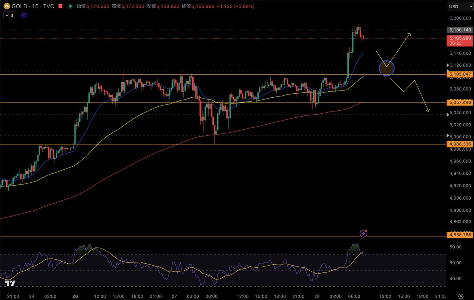
Task: Click the date label 27 on time axis
Action: [174, 296]
